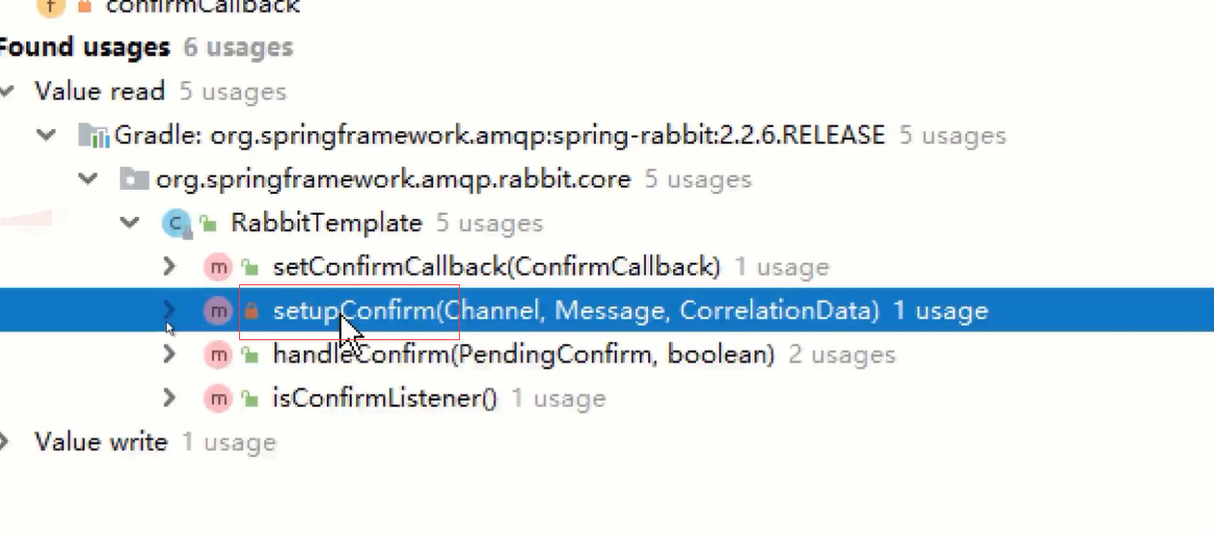Click the private lock icon on setupConfirm
The height and width of the screenshot is (533, 1214).
pos(251,311)
